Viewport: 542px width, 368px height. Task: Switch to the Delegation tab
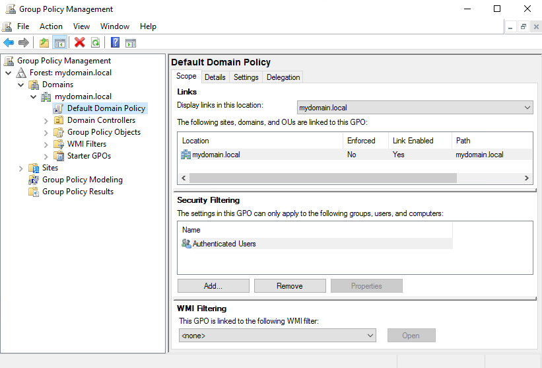coord(283,77)
